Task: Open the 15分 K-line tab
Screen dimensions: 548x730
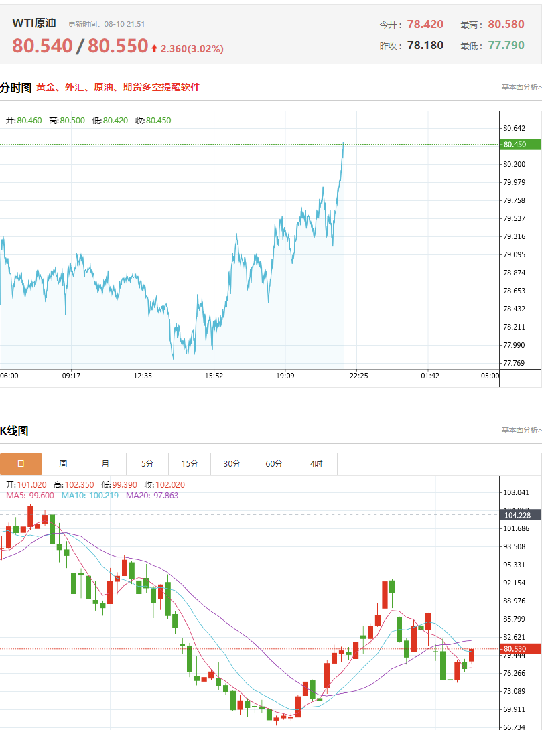Action: pos(190,463)
